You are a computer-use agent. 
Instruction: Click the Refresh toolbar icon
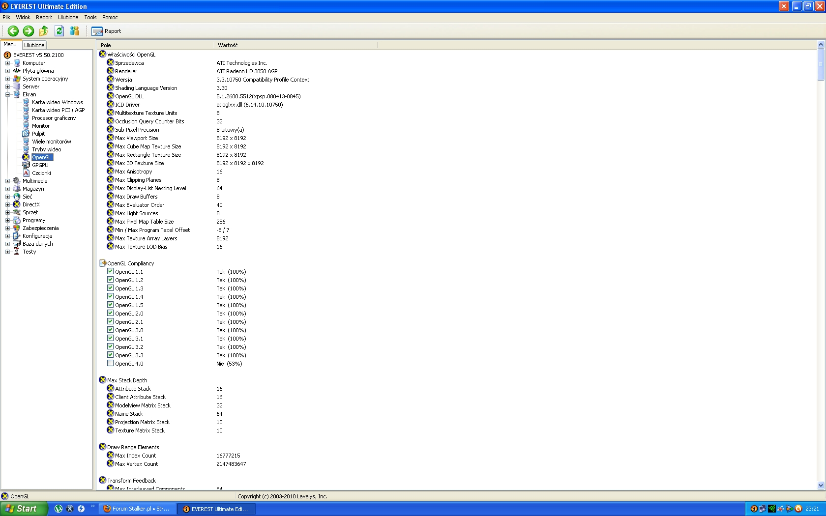[59, 31]
